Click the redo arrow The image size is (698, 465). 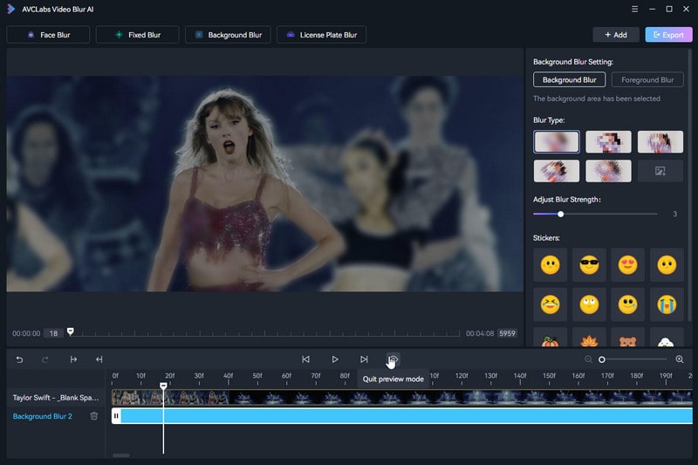(x=45, y=359)
